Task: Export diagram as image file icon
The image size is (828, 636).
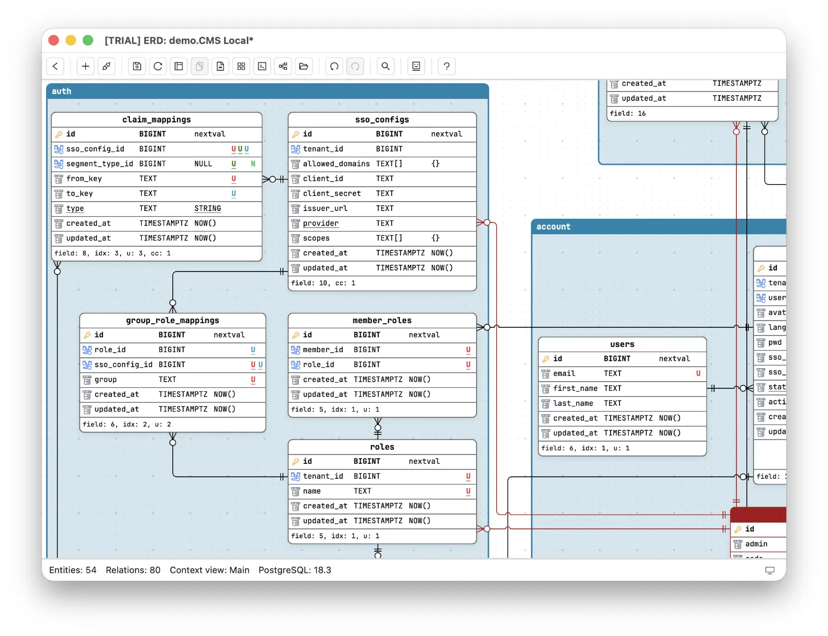Action: [220, 66]
